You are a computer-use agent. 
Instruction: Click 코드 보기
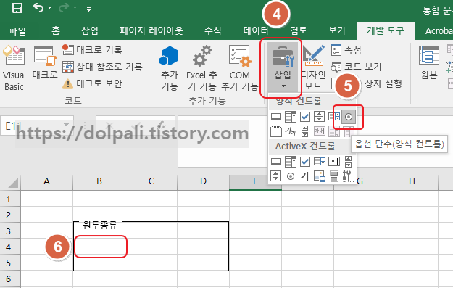pyautogui.click(x=356, y=67)
